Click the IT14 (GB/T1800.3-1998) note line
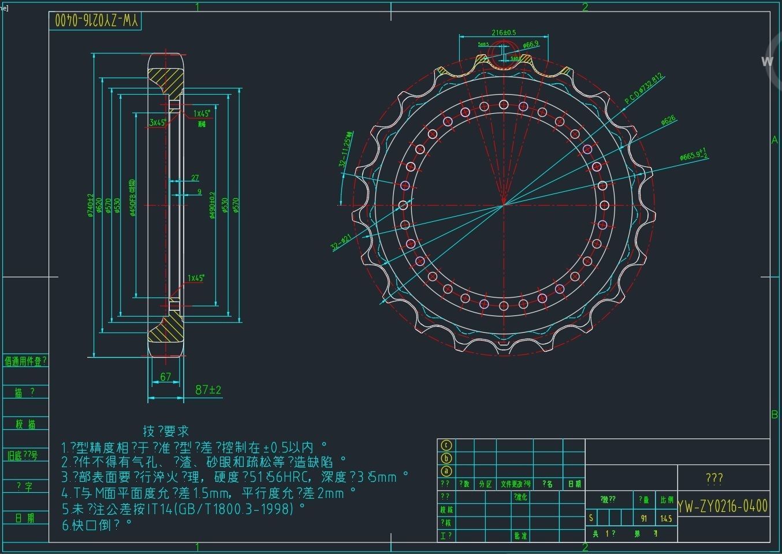782x554 pixels. pos(183,509)
